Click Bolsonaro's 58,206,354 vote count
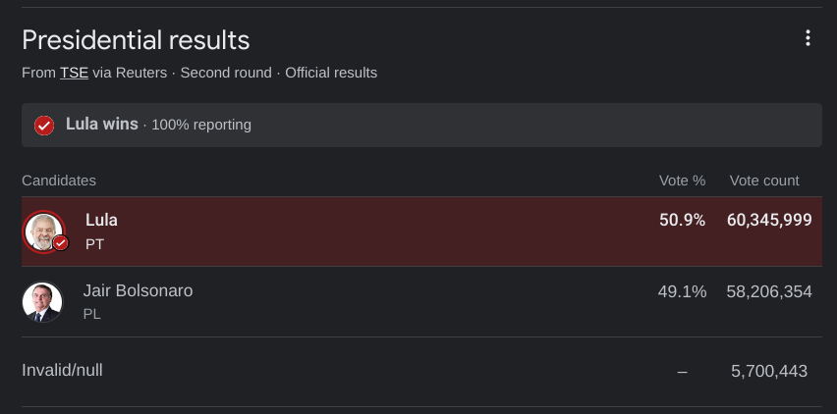 (769, 291)
